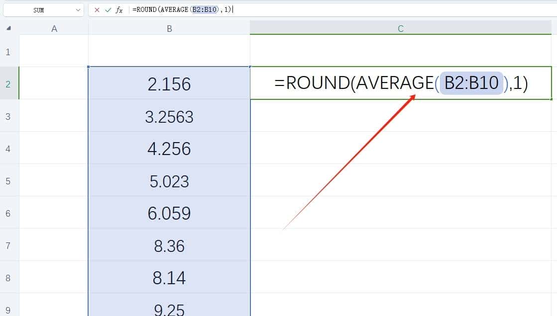Click the Select All corner triangle

click(x=8, y=28)
